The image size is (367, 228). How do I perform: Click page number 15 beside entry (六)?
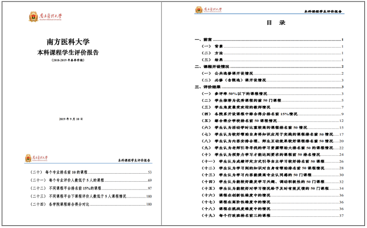point(342,128)
